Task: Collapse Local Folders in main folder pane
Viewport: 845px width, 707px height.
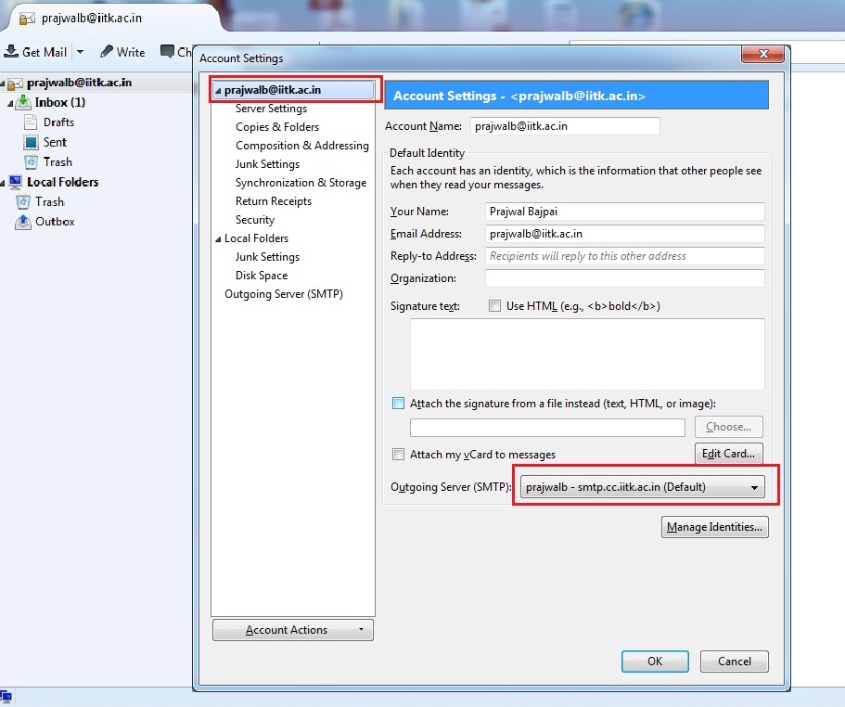Action: 3,183
